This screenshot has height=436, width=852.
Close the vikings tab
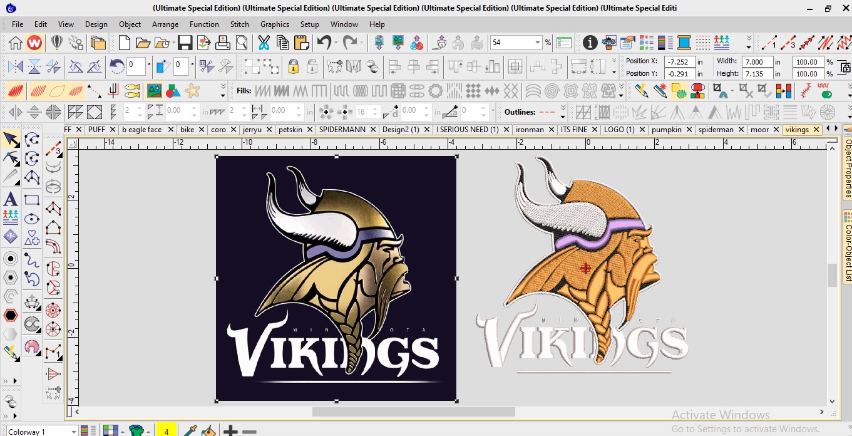[816, 130]
